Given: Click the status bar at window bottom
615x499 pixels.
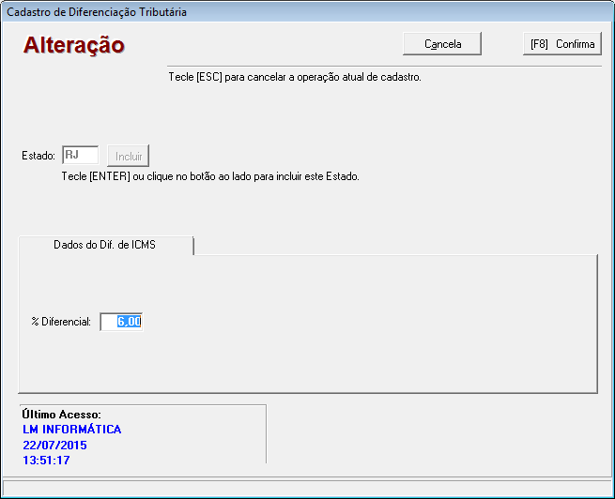Looking at the screenshot, I should pos(307,487).
